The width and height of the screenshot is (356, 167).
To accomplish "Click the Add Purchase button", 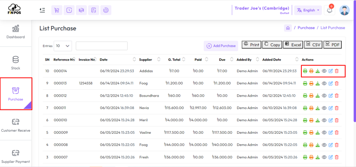I will click(221, 46).
